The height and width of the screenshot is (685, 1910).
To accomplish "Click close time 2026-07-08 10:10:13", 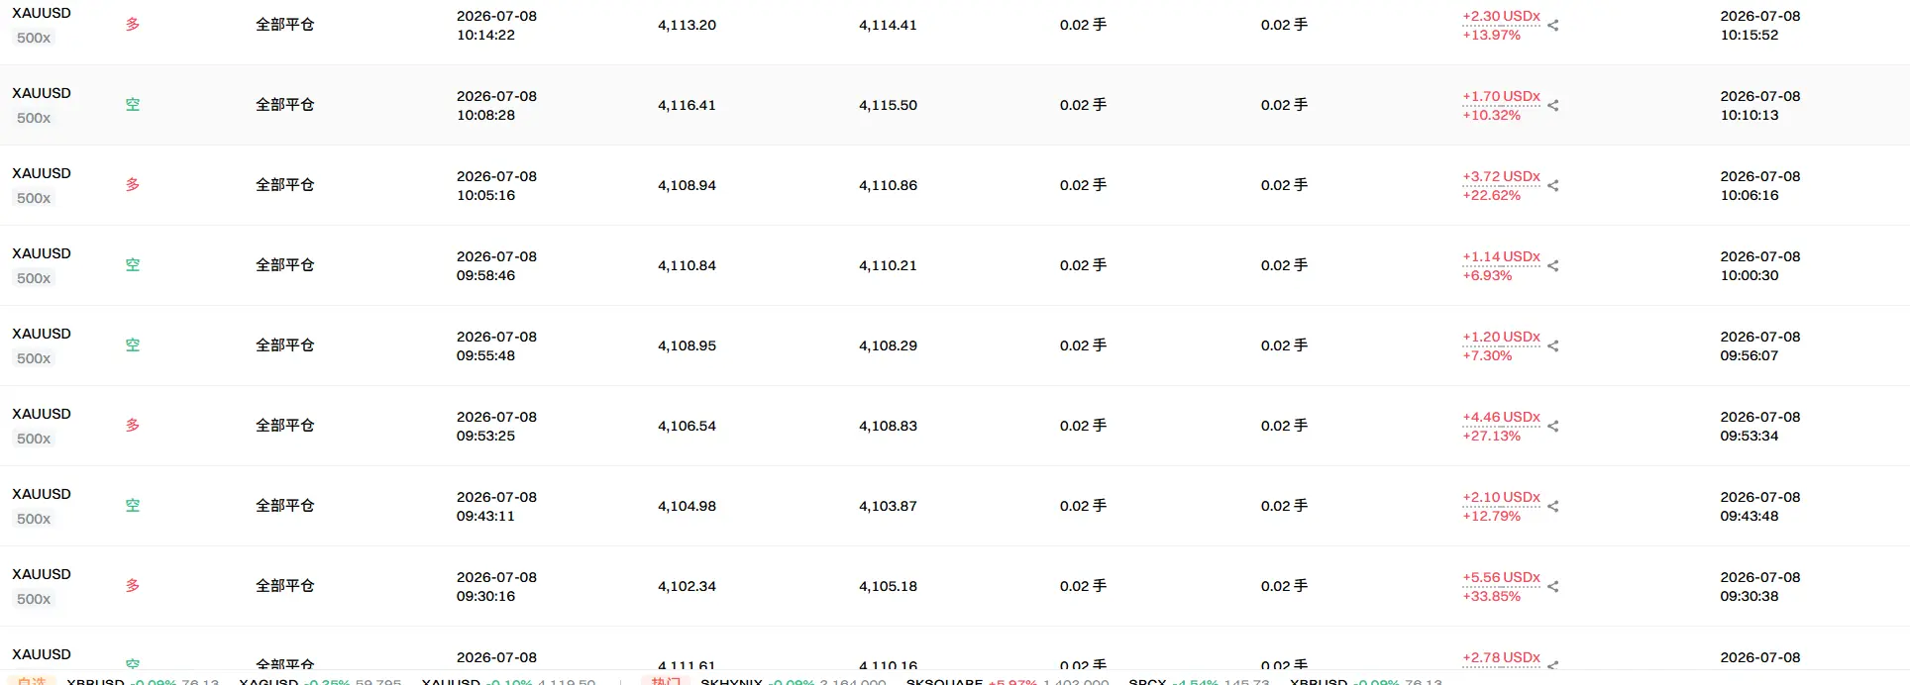I will pos(1760,106).
